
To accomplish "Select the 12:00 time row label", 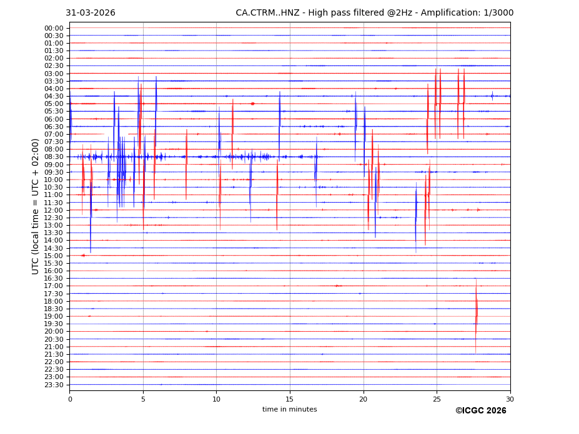I will (54, 210).
